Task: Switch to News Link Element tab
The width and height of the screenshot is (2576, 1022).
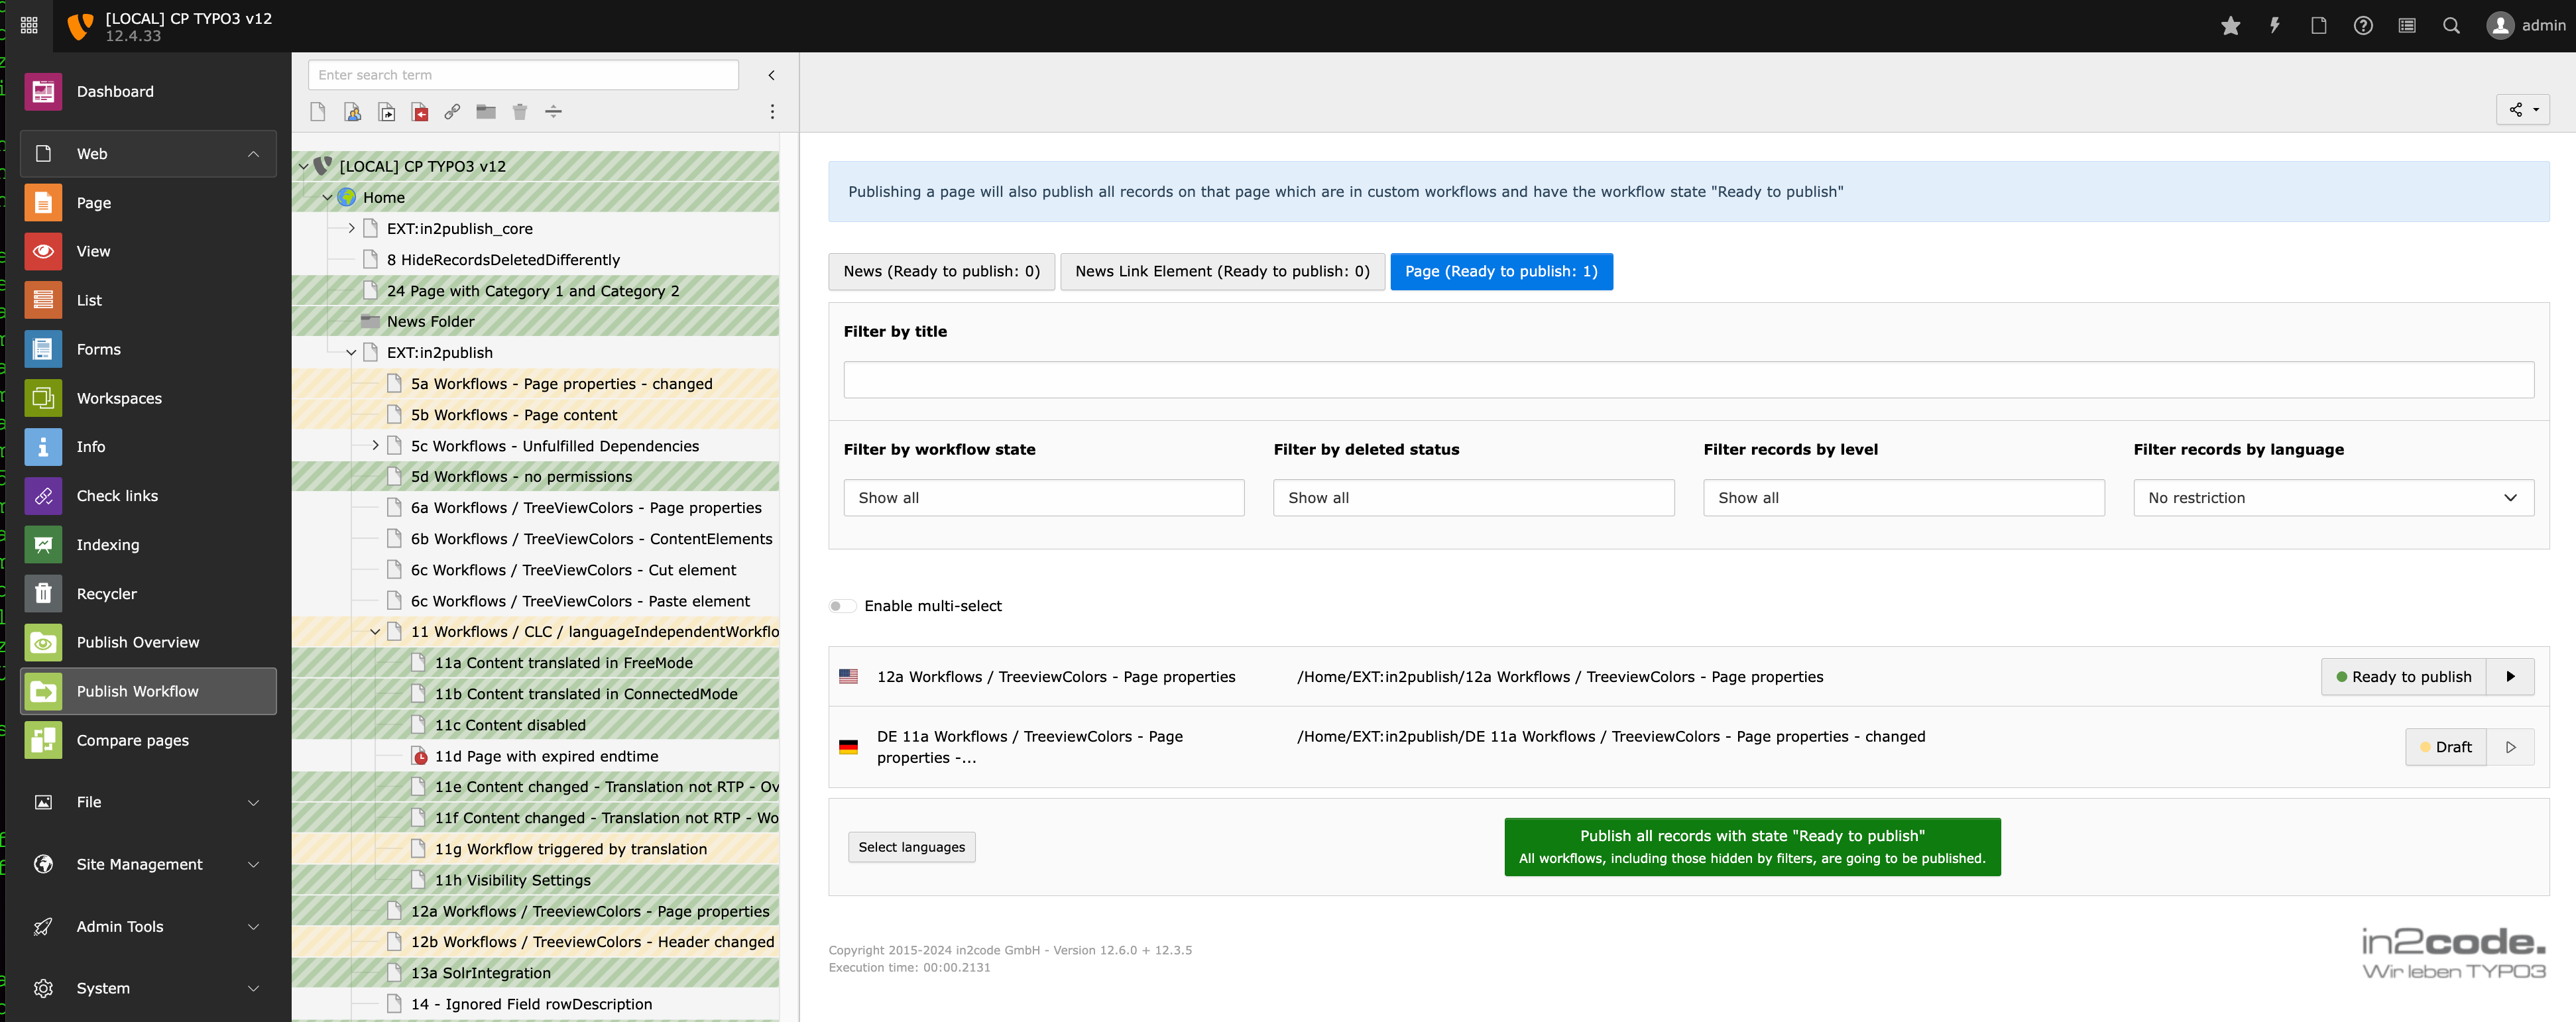Action: 1222,272
